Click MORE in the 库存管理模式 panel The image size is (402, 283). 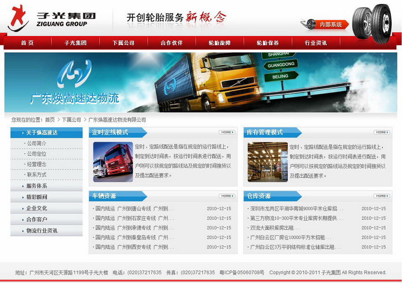point(382,132)
